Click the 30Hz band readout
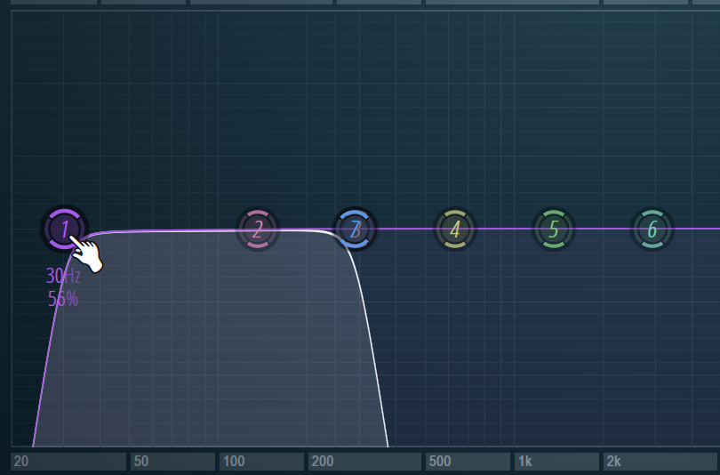The image size is (720, 475). click(x=63, y=276)
